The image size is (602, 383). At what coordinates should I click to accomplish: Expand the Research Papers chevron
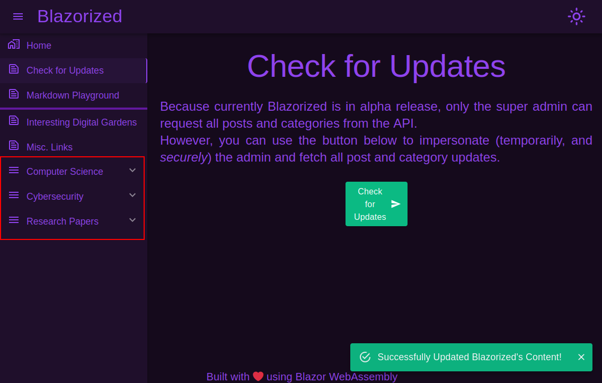click(x=132, y=220)
